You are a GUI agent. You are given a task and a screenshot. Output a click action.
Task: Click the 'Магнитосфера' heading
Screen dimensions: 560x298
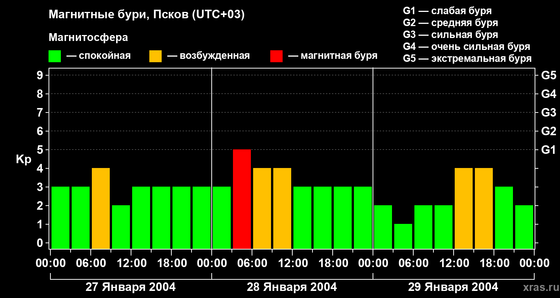[88, 38]
